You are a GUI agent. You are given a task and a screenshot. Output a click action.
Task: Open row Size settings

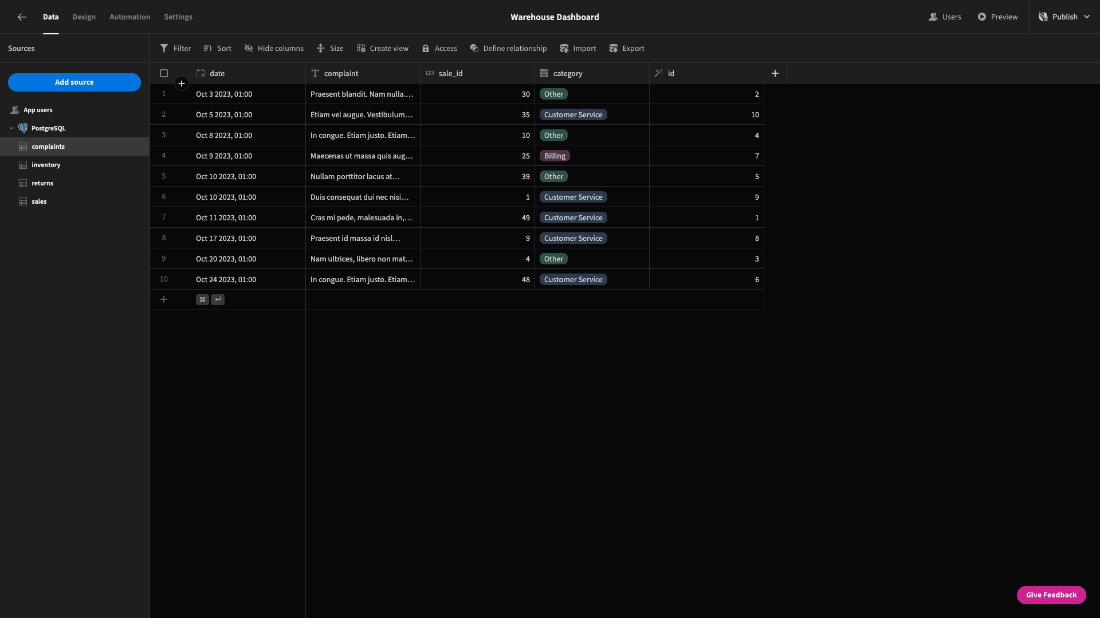point(330,49)
